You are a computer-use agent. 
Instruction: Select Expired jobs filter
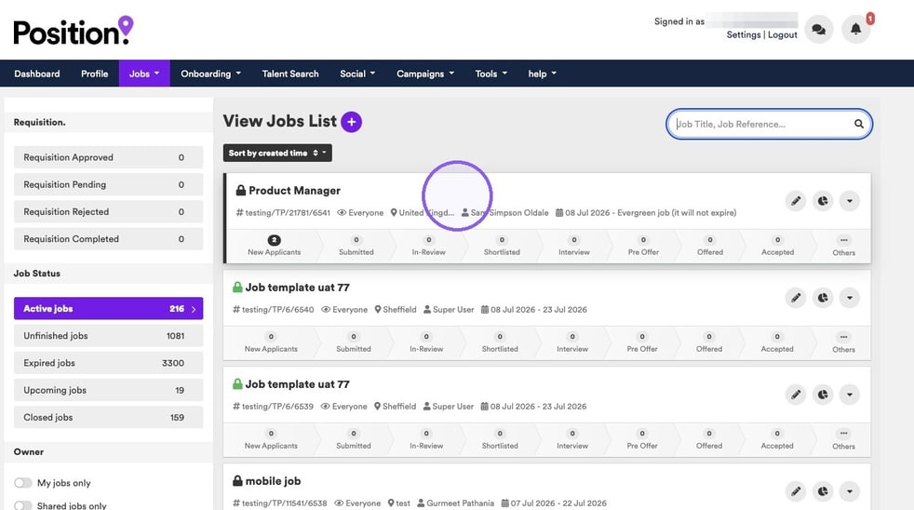[x=108, y=363]
